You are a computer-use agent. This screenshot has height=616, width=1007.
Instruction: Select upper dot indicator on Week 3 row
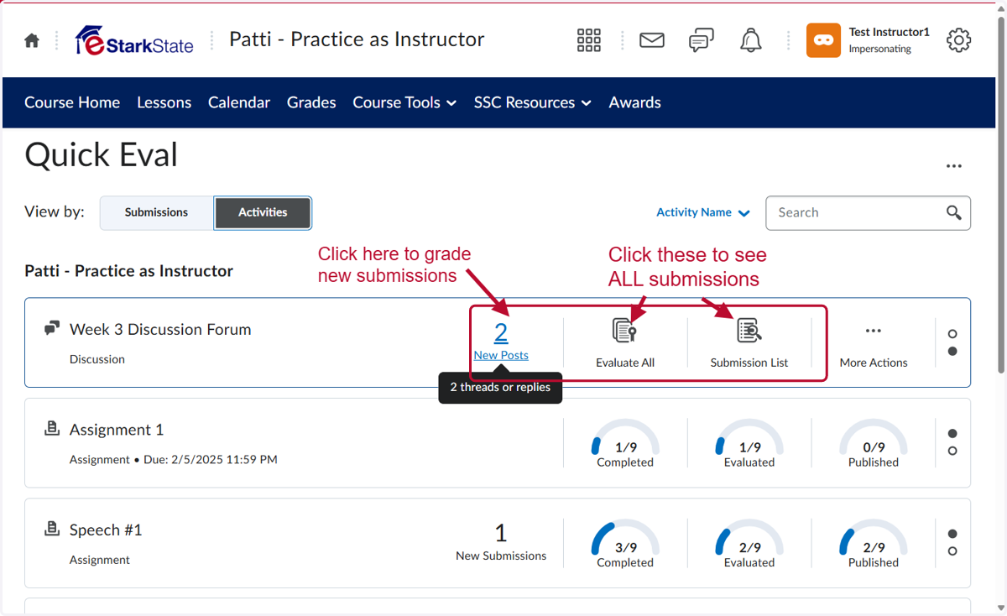(952, 334)
